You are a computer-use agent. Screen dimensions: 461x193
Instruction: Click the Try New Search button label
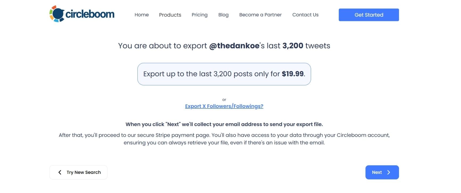tap(84, 173)
